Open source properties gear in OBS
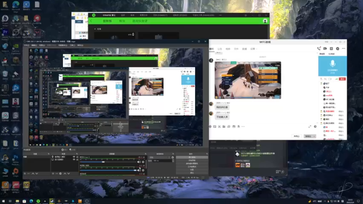Screen dimensions: 363x204 point(60,174)
